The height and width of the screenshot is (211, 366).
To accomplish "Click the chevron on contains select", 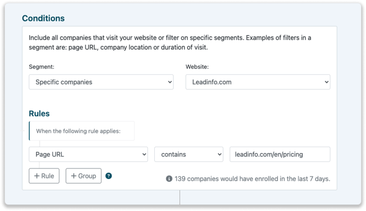I will click(x=219, y=154).
